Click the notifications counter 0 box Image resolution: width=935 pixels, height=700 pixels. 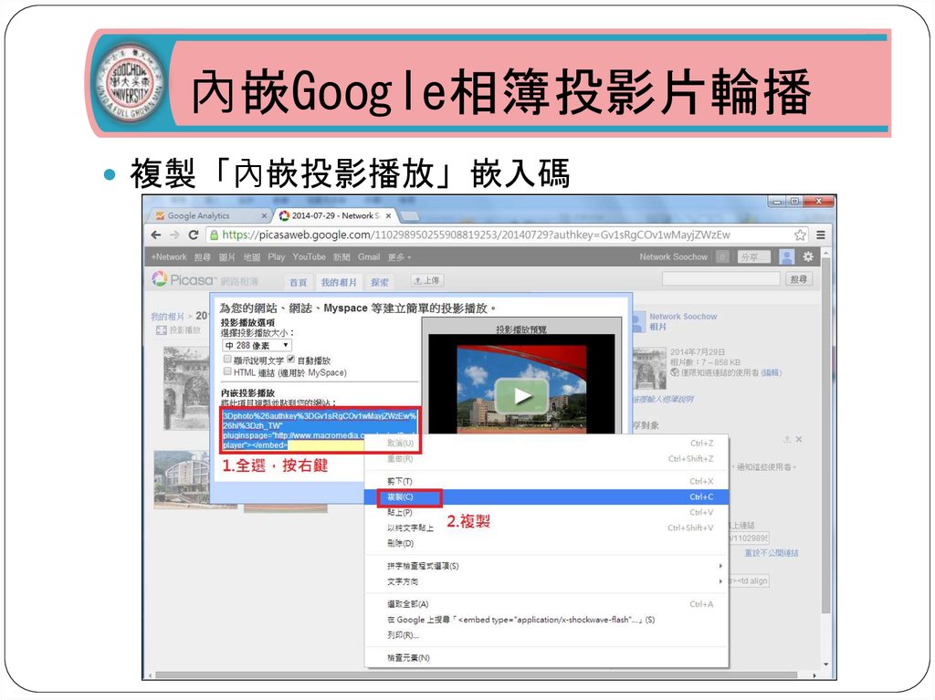722,257
